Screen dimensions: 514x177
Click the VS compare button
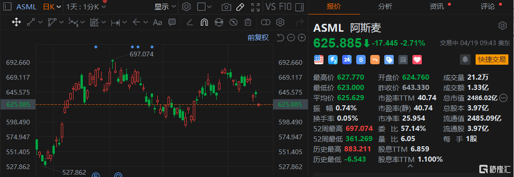[271, 7]
